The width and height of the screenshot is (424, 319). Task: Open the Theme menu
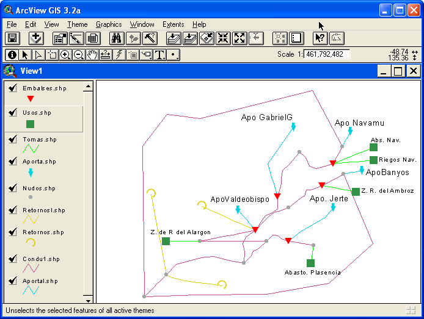tap(78, 24)
